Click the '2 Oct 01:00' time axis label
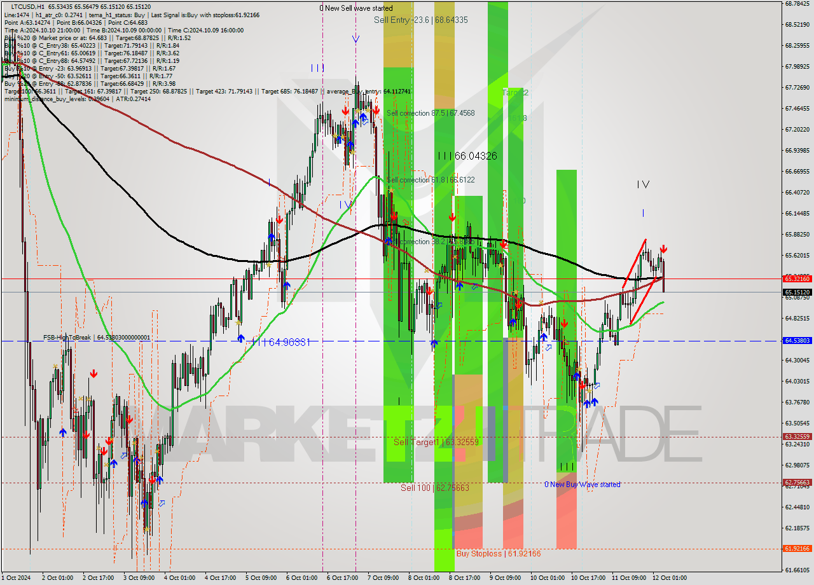Viewport: 814px width, 585px height. [x=57, y=578]
